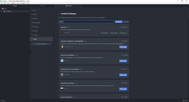Open the View menu

pos(8,3)
